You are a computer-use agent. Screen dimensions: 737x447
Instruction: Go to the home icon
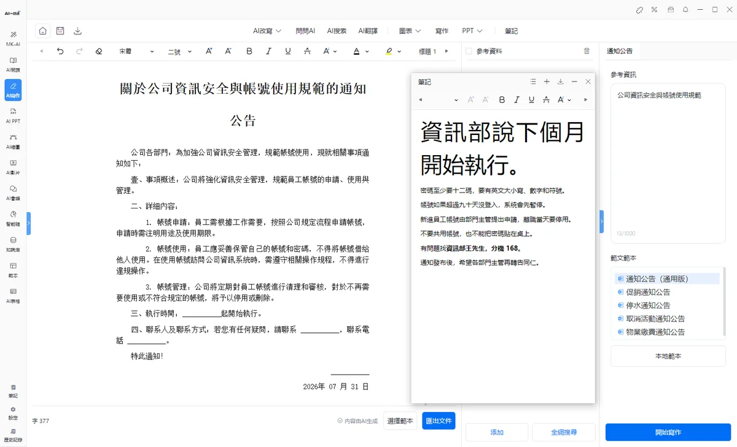42,31
